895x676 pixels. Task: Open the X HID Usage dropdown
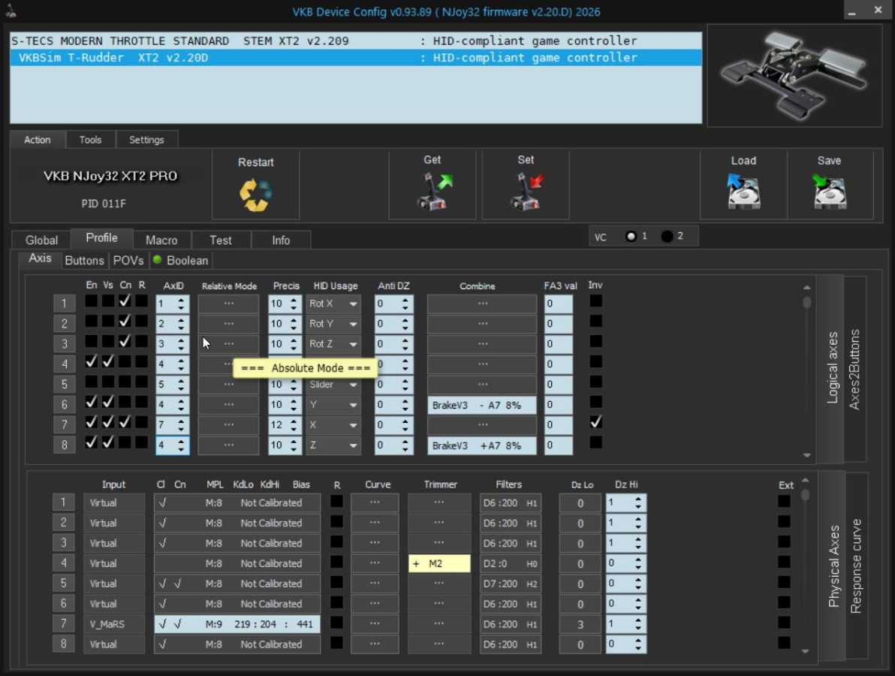click(333, 425)
